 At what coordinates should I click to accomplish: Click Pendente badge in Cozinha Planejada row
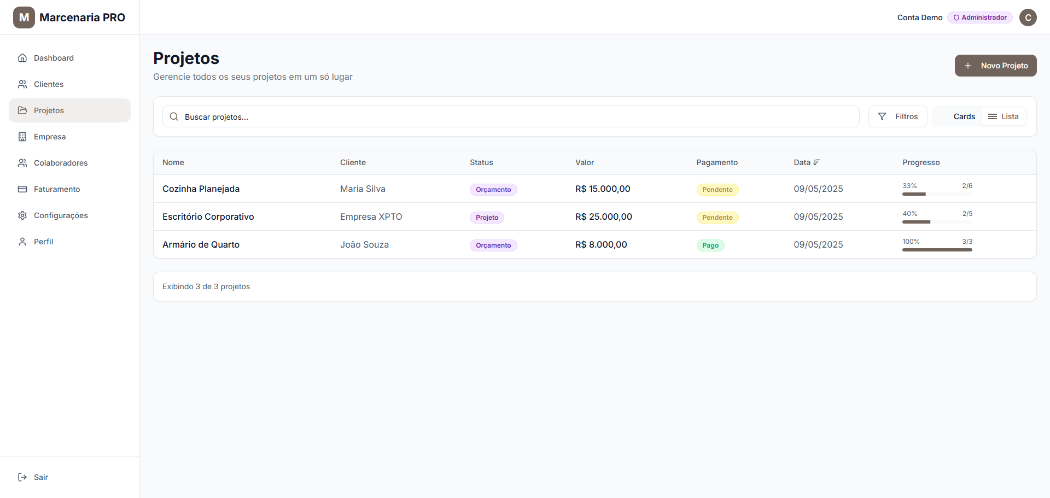(717, 190)
